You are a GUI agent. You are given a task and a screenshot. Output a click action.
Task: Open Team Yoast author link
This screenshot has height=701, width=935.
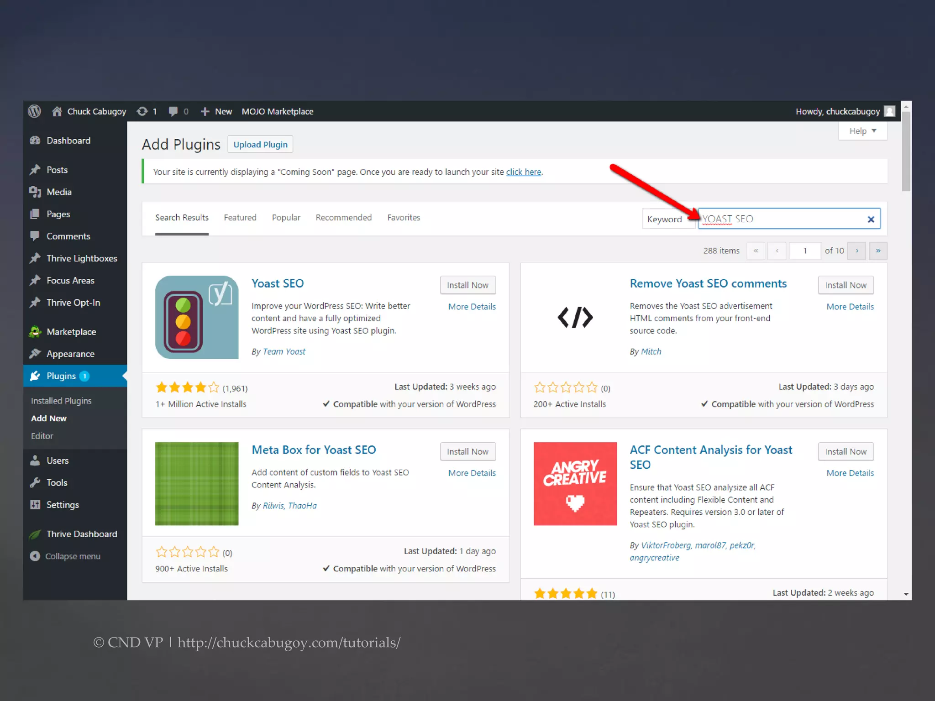(x=284, y=351)
